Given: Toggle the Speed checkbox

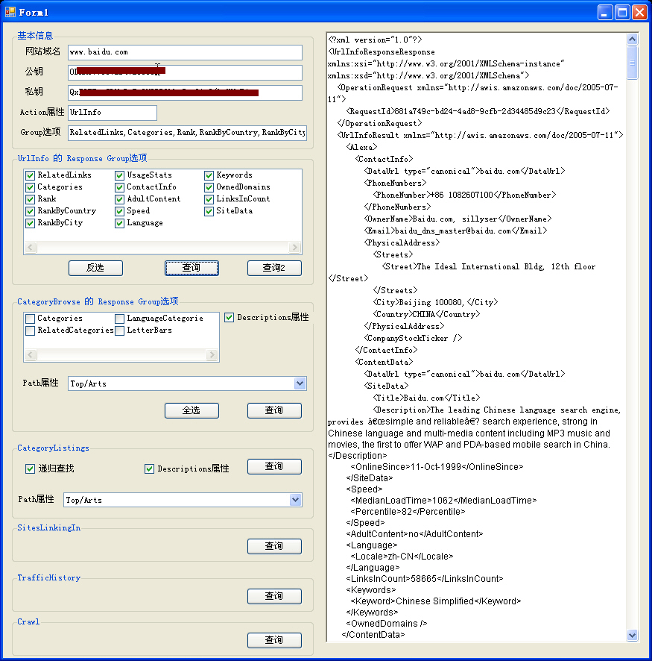Looking at the screenshot, I should [119, 211].
